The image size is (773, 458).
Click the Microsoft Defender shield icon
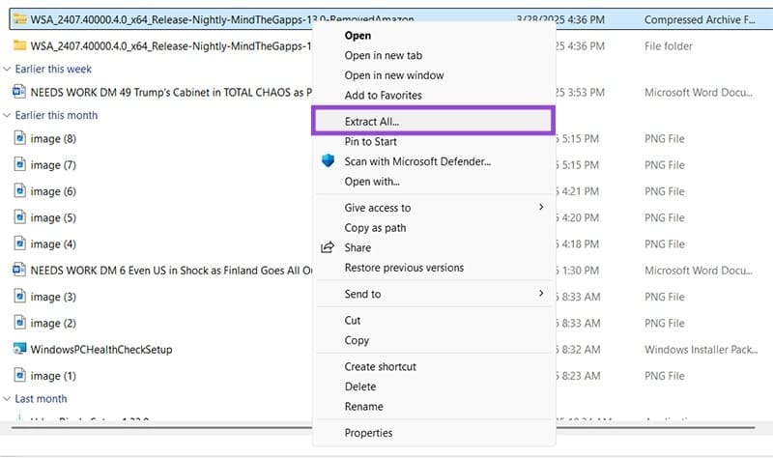[328, 161]
